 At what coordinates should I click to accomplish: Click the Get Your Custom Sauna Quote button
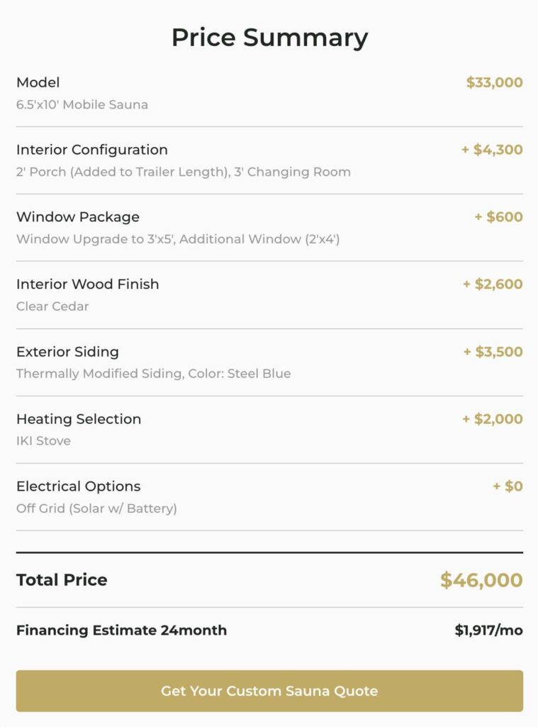[x=269, y=691]
